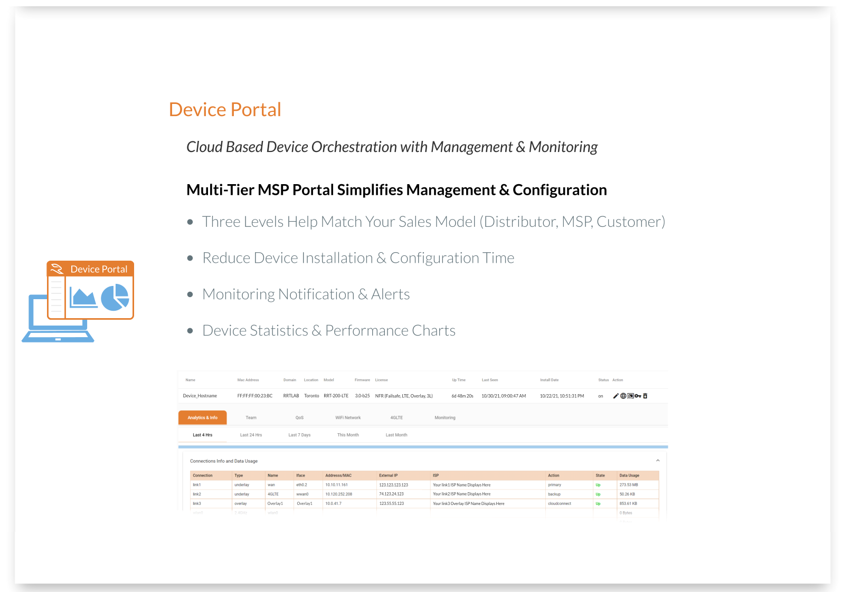This screenshot has height=592, width=841.
Task: Open the Monitoring tab
Action: (x=445, y=417)
